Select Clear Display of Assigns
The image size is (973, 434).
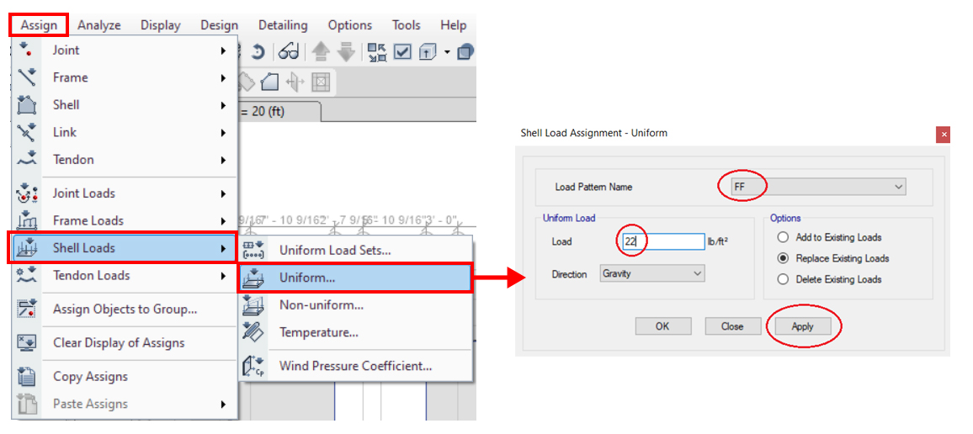(x=124, y=342)
